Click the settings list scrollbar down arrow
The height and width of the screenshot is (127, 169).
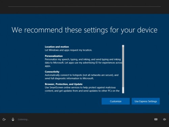point(123,92)
